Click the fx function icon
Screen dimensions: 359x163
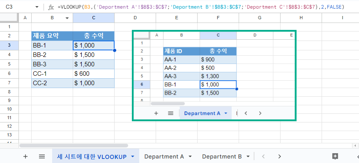pyautogui.click(x=51, y=7)
